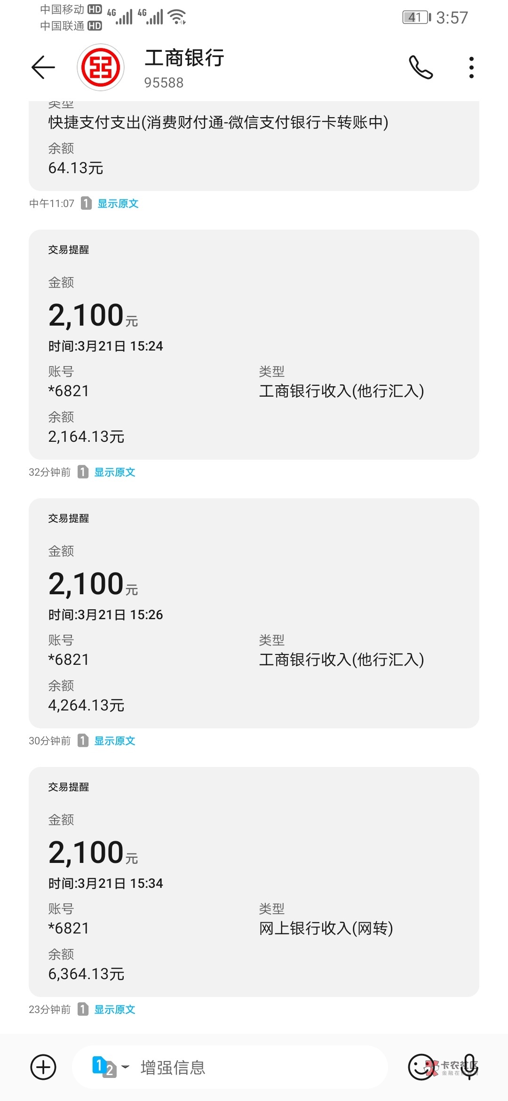Viewport: 508px width, 1101px height.
Task: Tap the 工商银行 contact title
Action: [184, 58]
